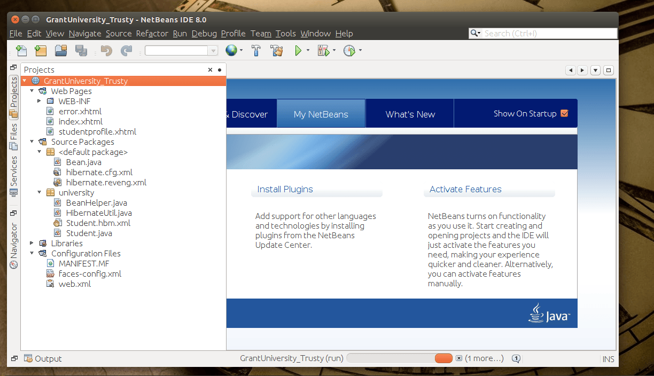This screenshot has height=376, width=654.
Task: Click the (1 more...) progress link
Action: [x=484, y=358]
